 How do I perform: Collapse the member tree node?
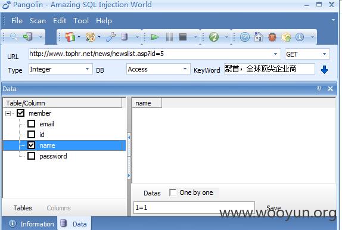tap(8, 113)
